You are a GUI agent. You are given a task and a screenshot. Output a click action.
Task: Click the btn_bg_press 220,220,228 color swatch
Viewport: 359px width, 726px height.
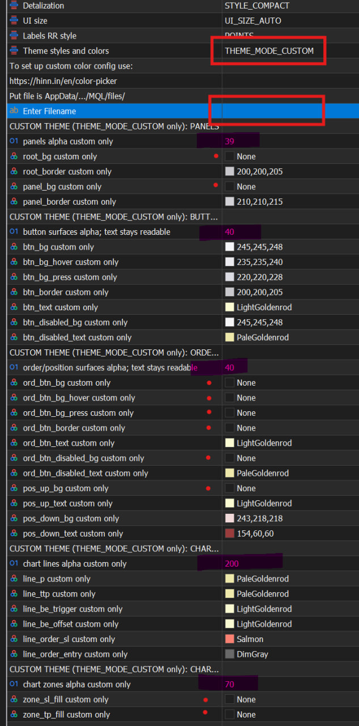[230, 277]
